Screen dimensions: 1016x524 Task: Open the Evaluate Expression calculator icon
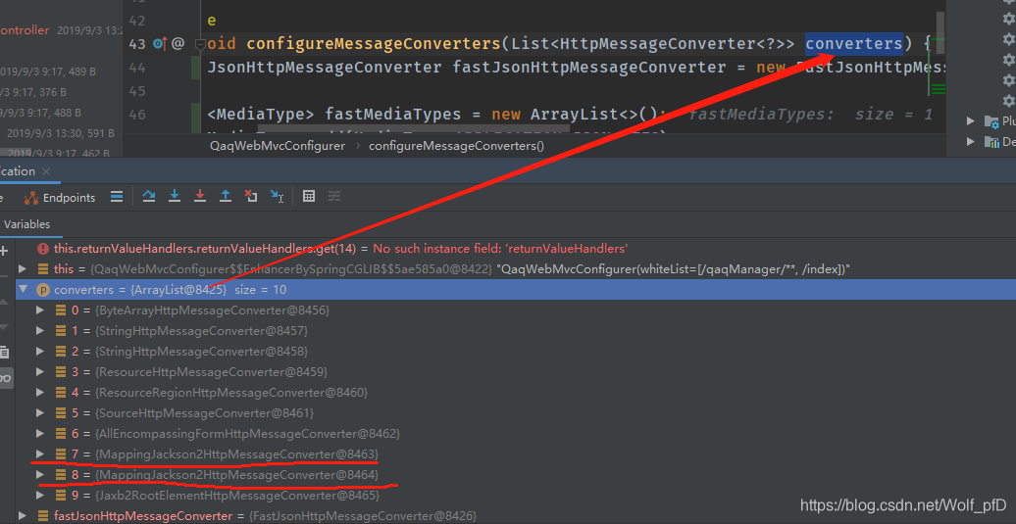click(309, 196)
